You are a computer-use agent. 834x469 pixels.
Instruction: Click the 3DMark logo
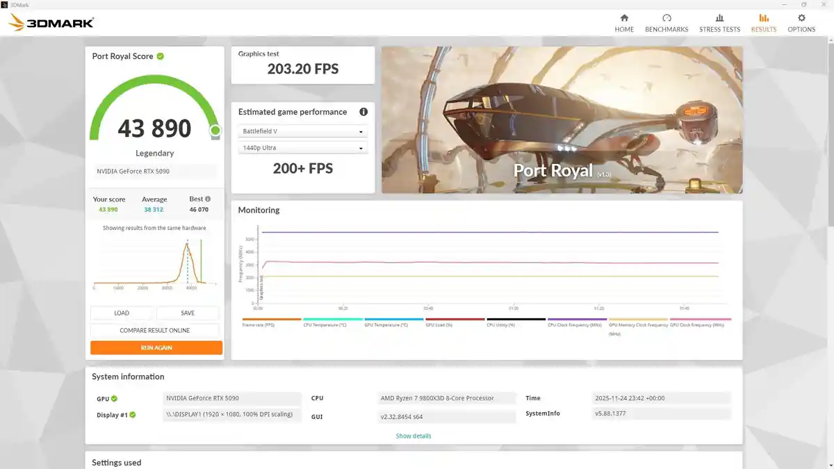(x=49, y=22)
